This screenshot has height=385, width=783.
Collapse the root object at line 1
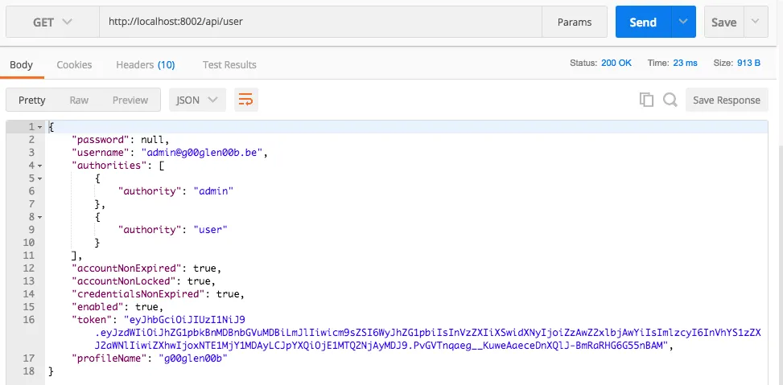coord(39,127)
